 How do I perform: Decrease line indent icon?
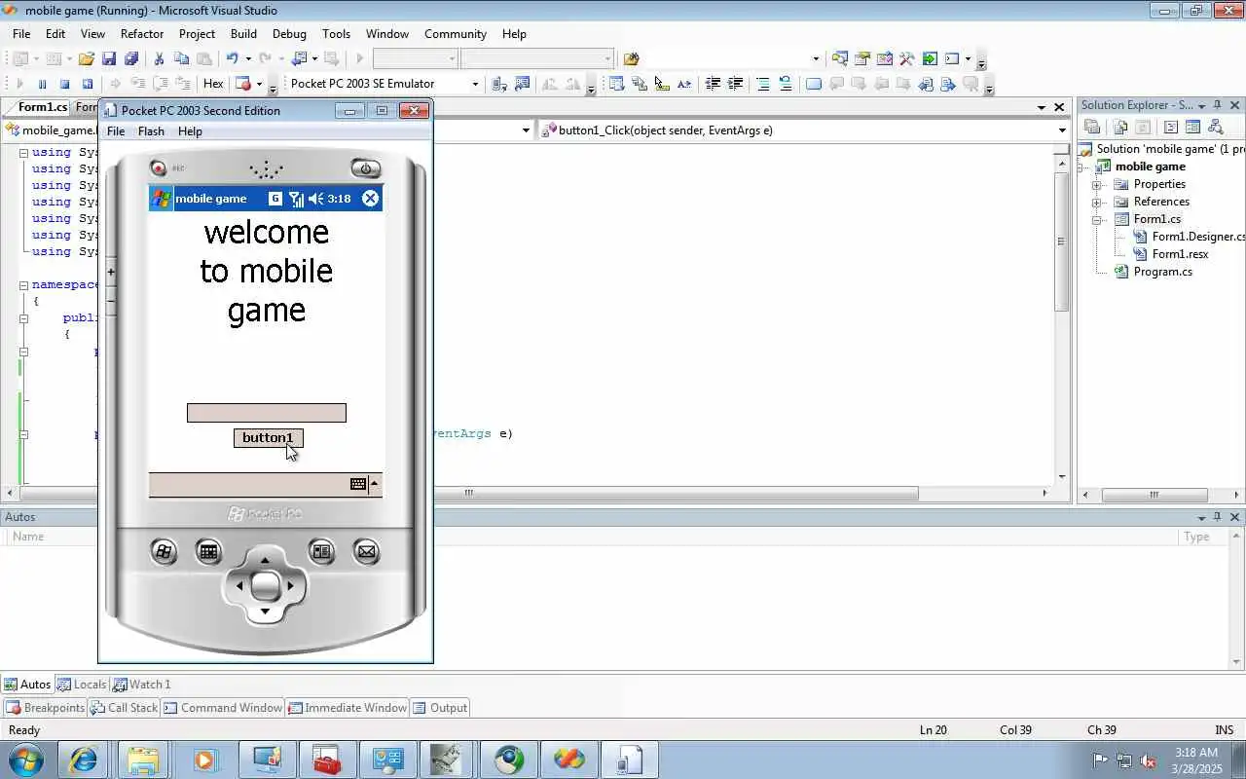pyautogui.click(x=713, y=85)
